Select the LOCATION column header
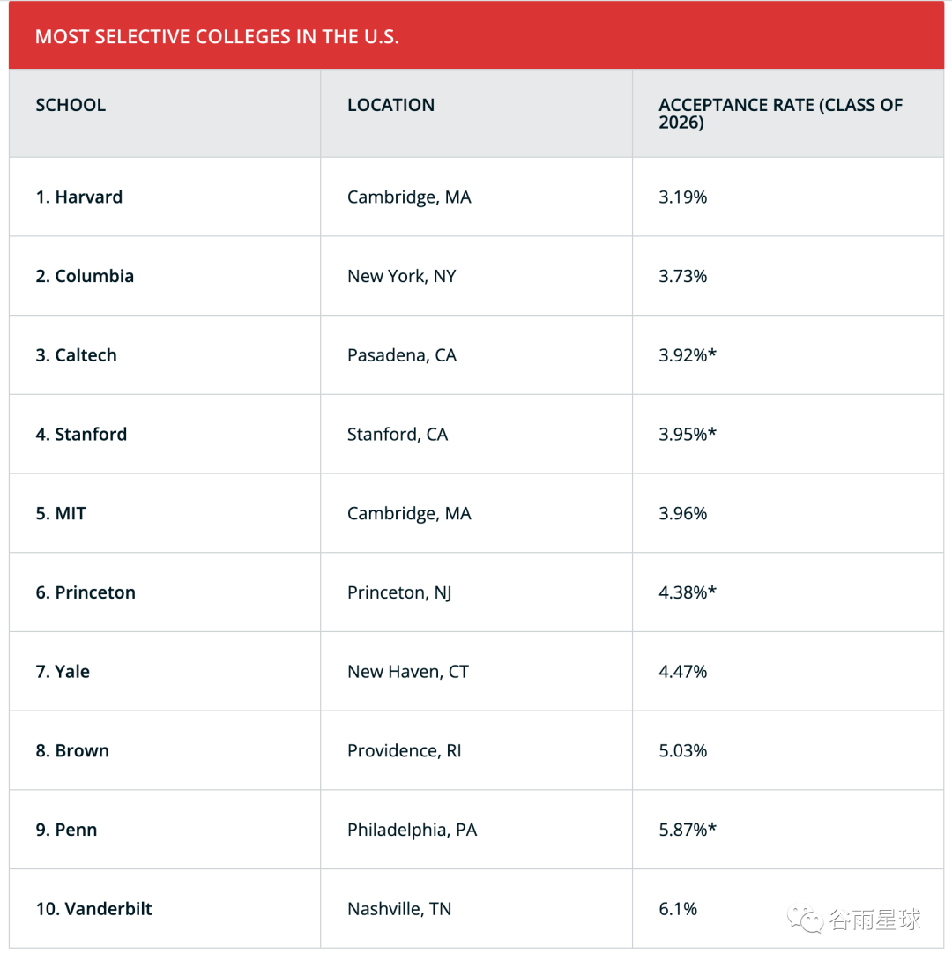 click(390, 105)
